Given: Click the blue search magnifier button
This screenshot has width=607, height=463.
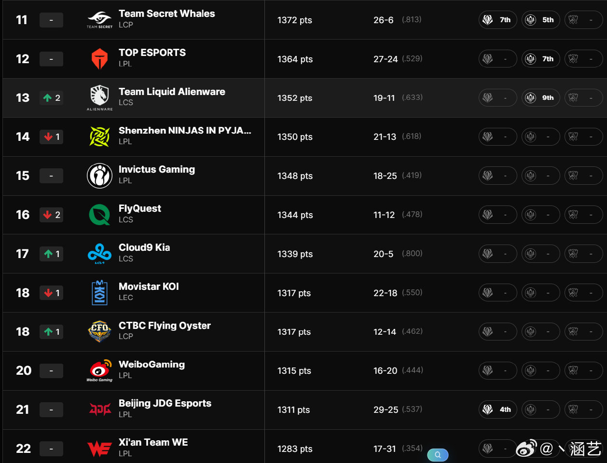Looking at the screenshot, I should click(438, 455).
